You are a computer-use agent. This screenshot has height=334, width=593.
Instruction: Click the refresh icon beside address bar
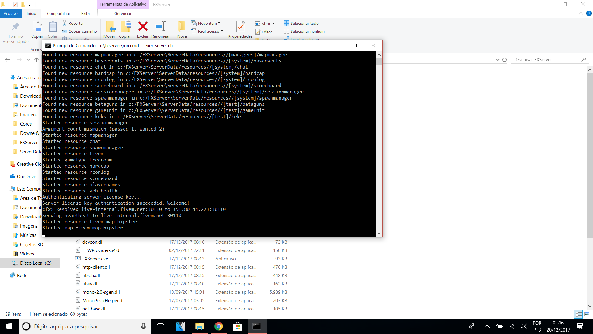[x=504, y=60]
